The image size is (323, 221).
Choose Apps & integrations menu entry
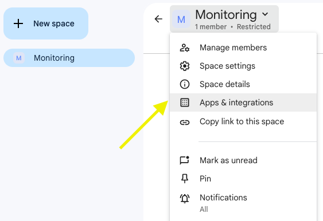click(243, 102)
